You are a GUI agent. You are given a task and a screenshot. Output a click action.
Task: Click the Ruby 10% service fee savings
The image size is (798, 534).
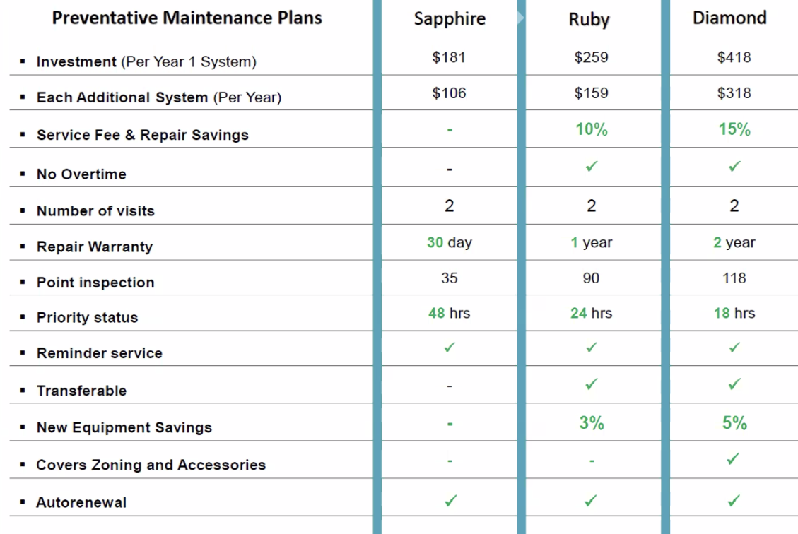coord(592,129)
